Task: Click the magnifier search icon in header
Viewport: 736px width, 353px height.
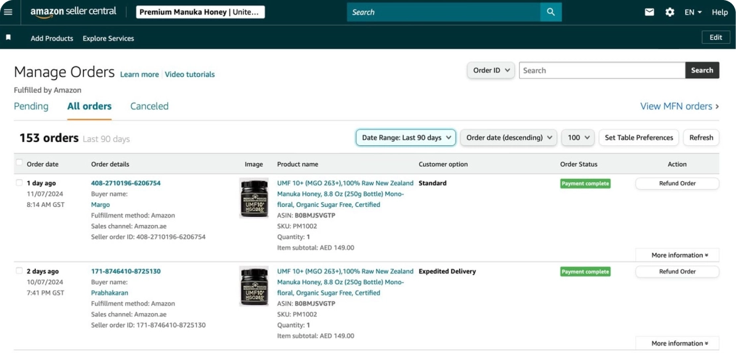Action: 550,12
